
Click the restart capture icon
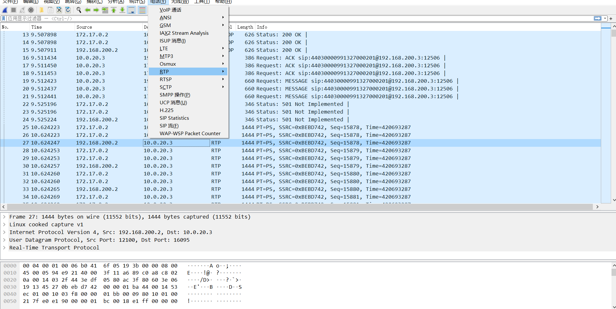coord(22,10)
